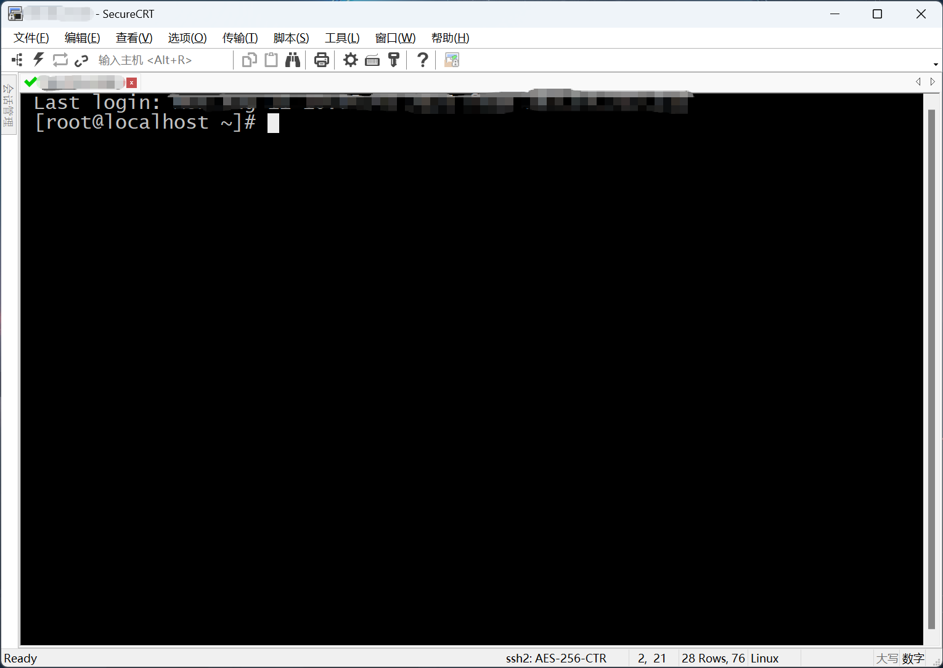Select the active session tab

tap(80, 82)
